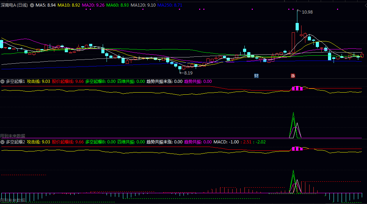Click 趋势共振: 0.00 in 多空起爆2 panel
Image resolution: width=367 pixels, height=204 pixels.
pos(198,142)
